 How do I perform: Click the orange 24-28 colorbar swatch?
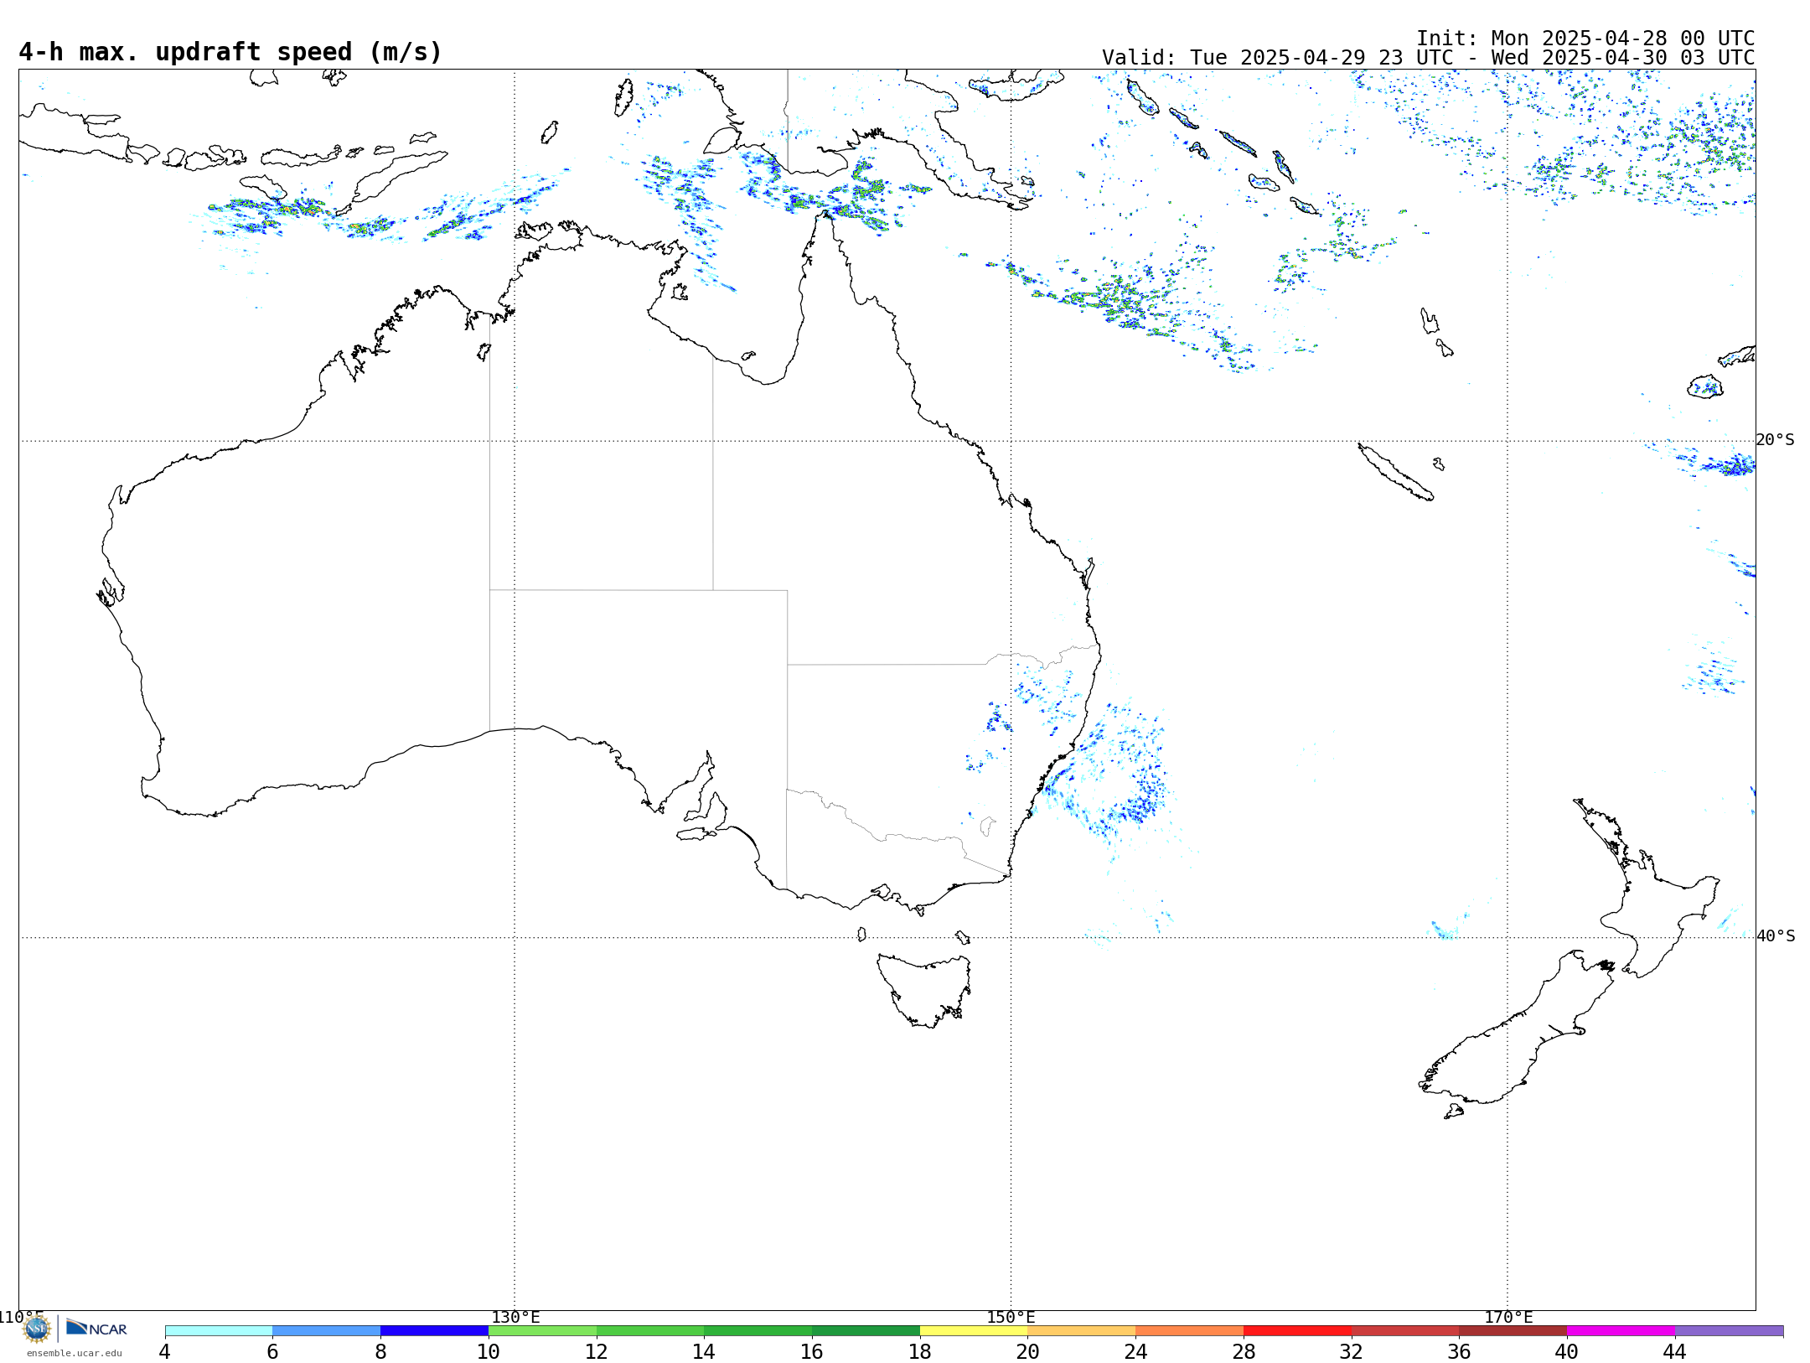(1190, 1331)
